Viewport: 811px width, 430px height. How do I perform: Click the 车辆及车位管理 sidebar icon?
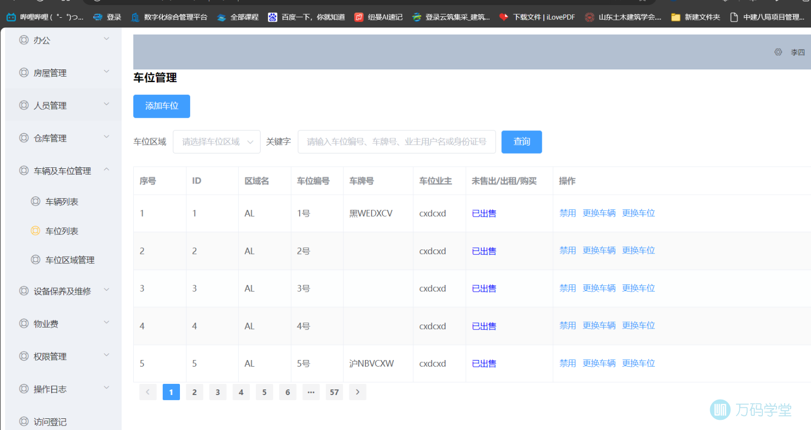click(x=24, y=170)
